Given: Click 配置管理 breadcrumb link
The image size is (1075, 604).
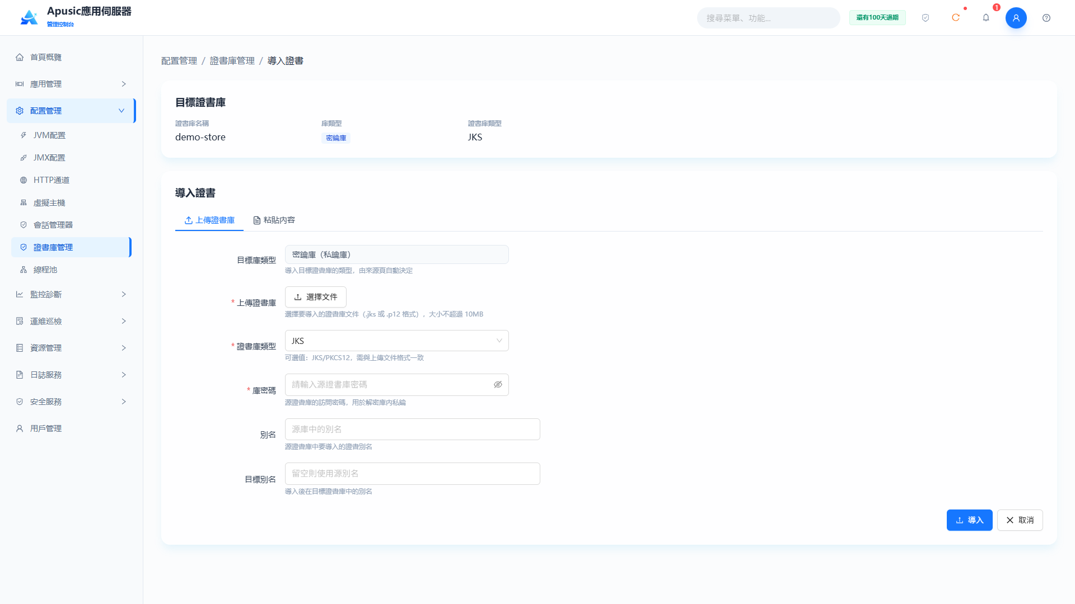Looking at the screenshot, I should point(179,61).
